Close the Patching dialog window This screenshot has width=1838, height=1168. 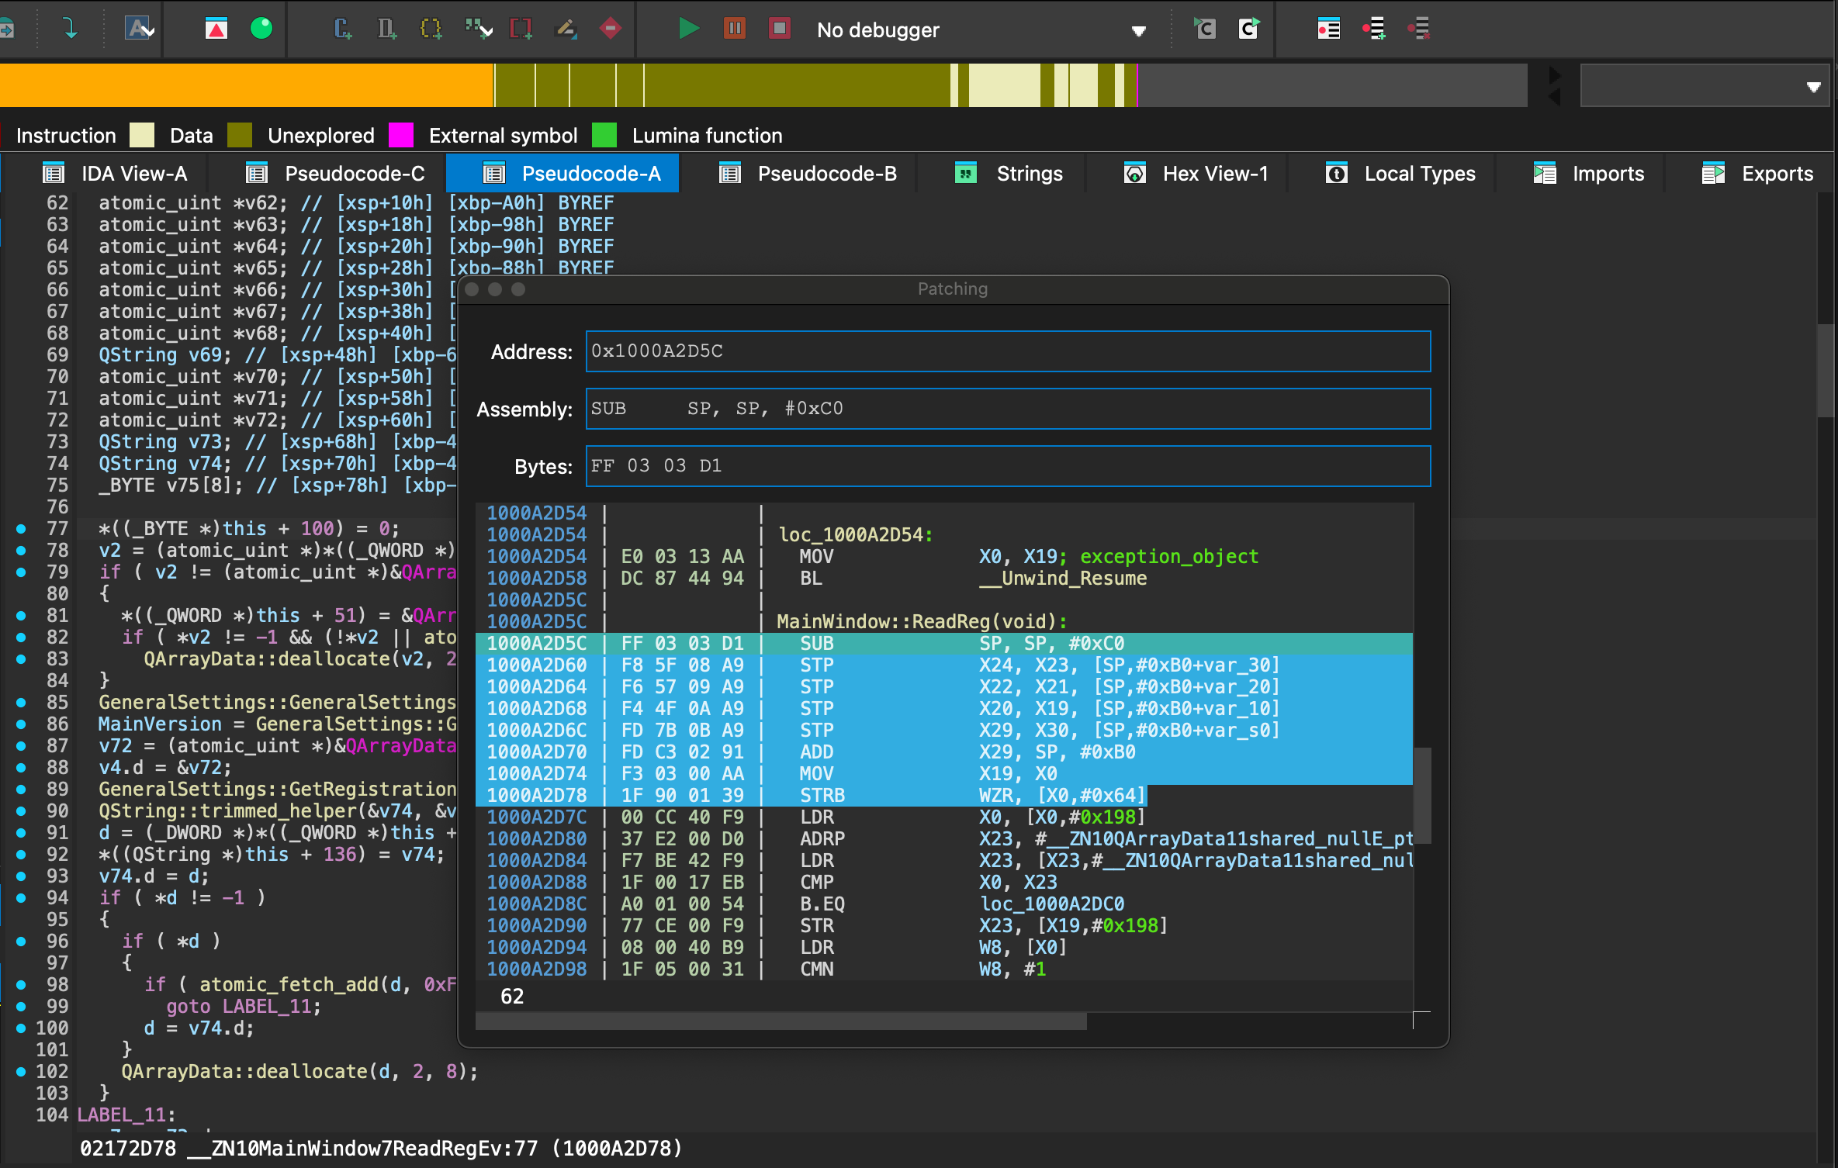pos(472,289)
